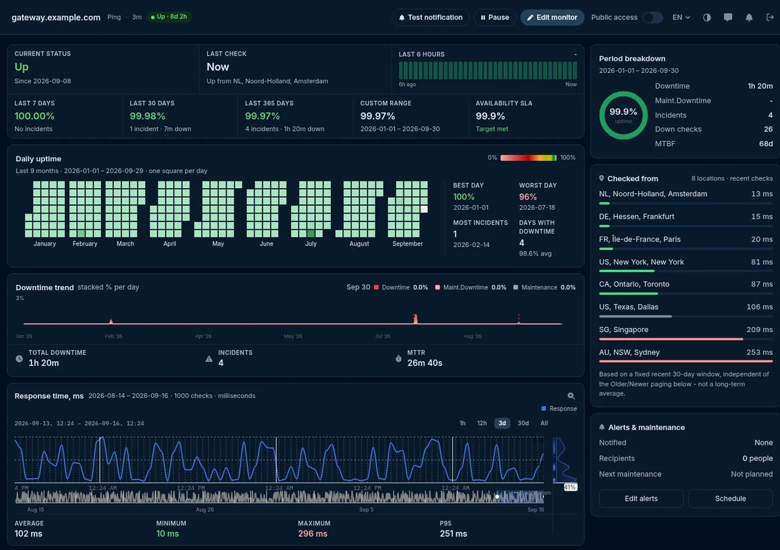Image resolution: width=780 pixels, height=550 pixels.
Task: Click the "SG, Singapore" location row
Action: [x=686, y=332]
